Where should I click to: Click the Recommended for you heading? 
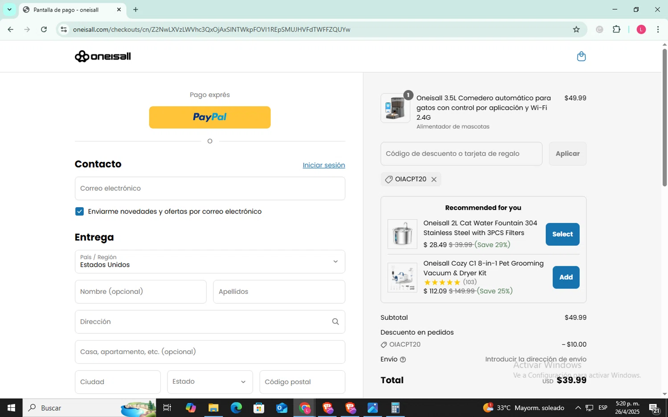pyautogui.click(x=483, y=208)
